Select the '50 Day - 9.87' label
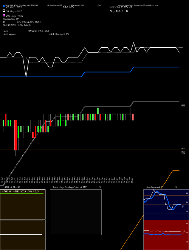 [x=14, y=11]
